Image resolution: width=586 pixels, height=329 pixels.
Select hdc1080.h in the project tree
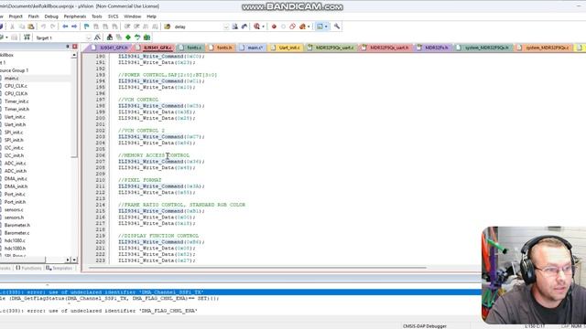coord(15,249)
